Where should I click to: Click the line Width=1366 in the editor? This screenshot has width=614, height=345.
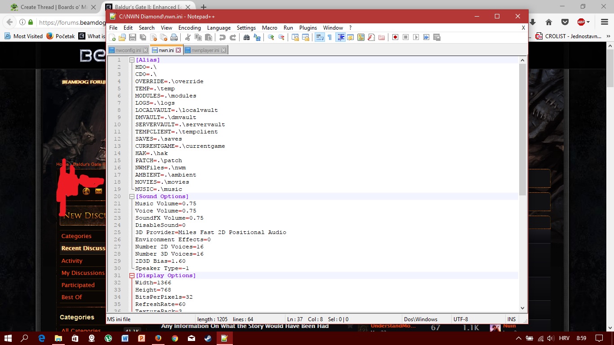coord(153,283)
